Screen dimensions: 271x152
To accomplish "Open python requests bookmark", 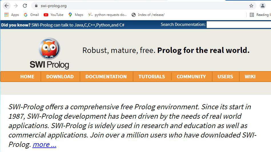I will coord(107,15).
